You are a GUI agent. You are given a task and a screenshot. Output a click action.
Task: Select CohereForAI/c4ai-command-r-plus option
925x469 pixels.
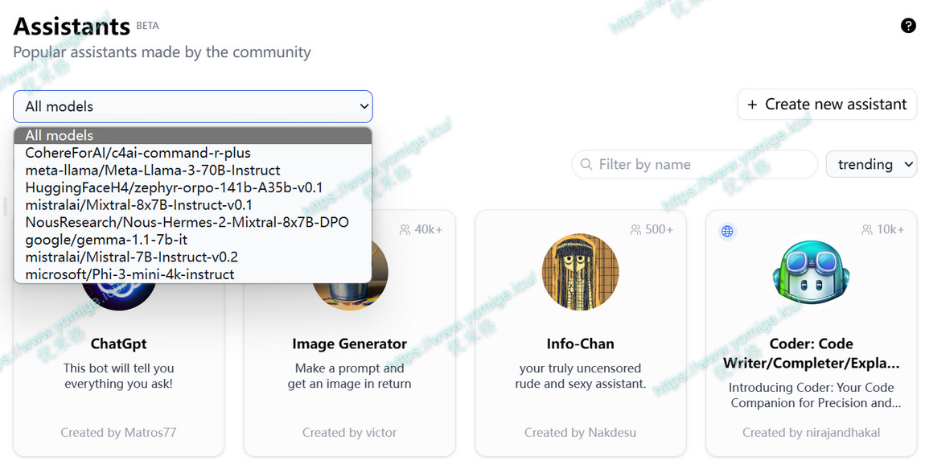coord(138,153)
